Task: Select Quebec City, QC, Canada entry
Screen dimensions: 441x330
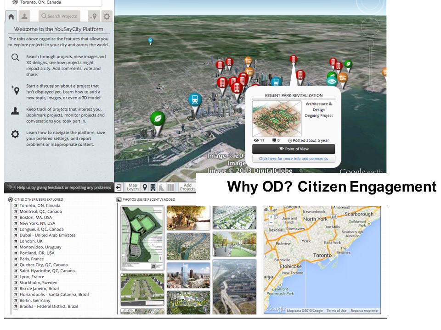Action: coord(43,265)
